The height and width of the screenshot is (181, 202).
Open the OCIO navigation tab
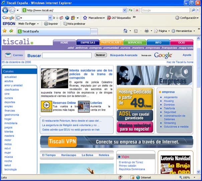[182, 42]
